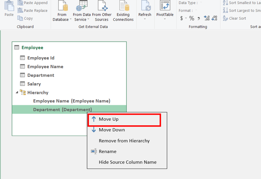261x179 pixels.
Task: Click the Copy button
Action: tap(25, 18)
